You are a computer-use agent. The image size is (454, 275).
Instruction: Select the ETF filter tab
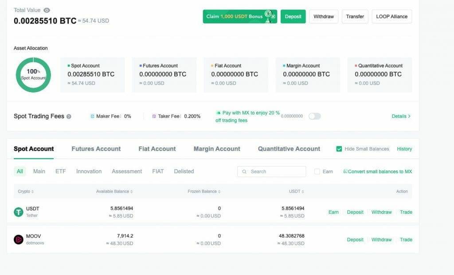click(x=60, y=171)
